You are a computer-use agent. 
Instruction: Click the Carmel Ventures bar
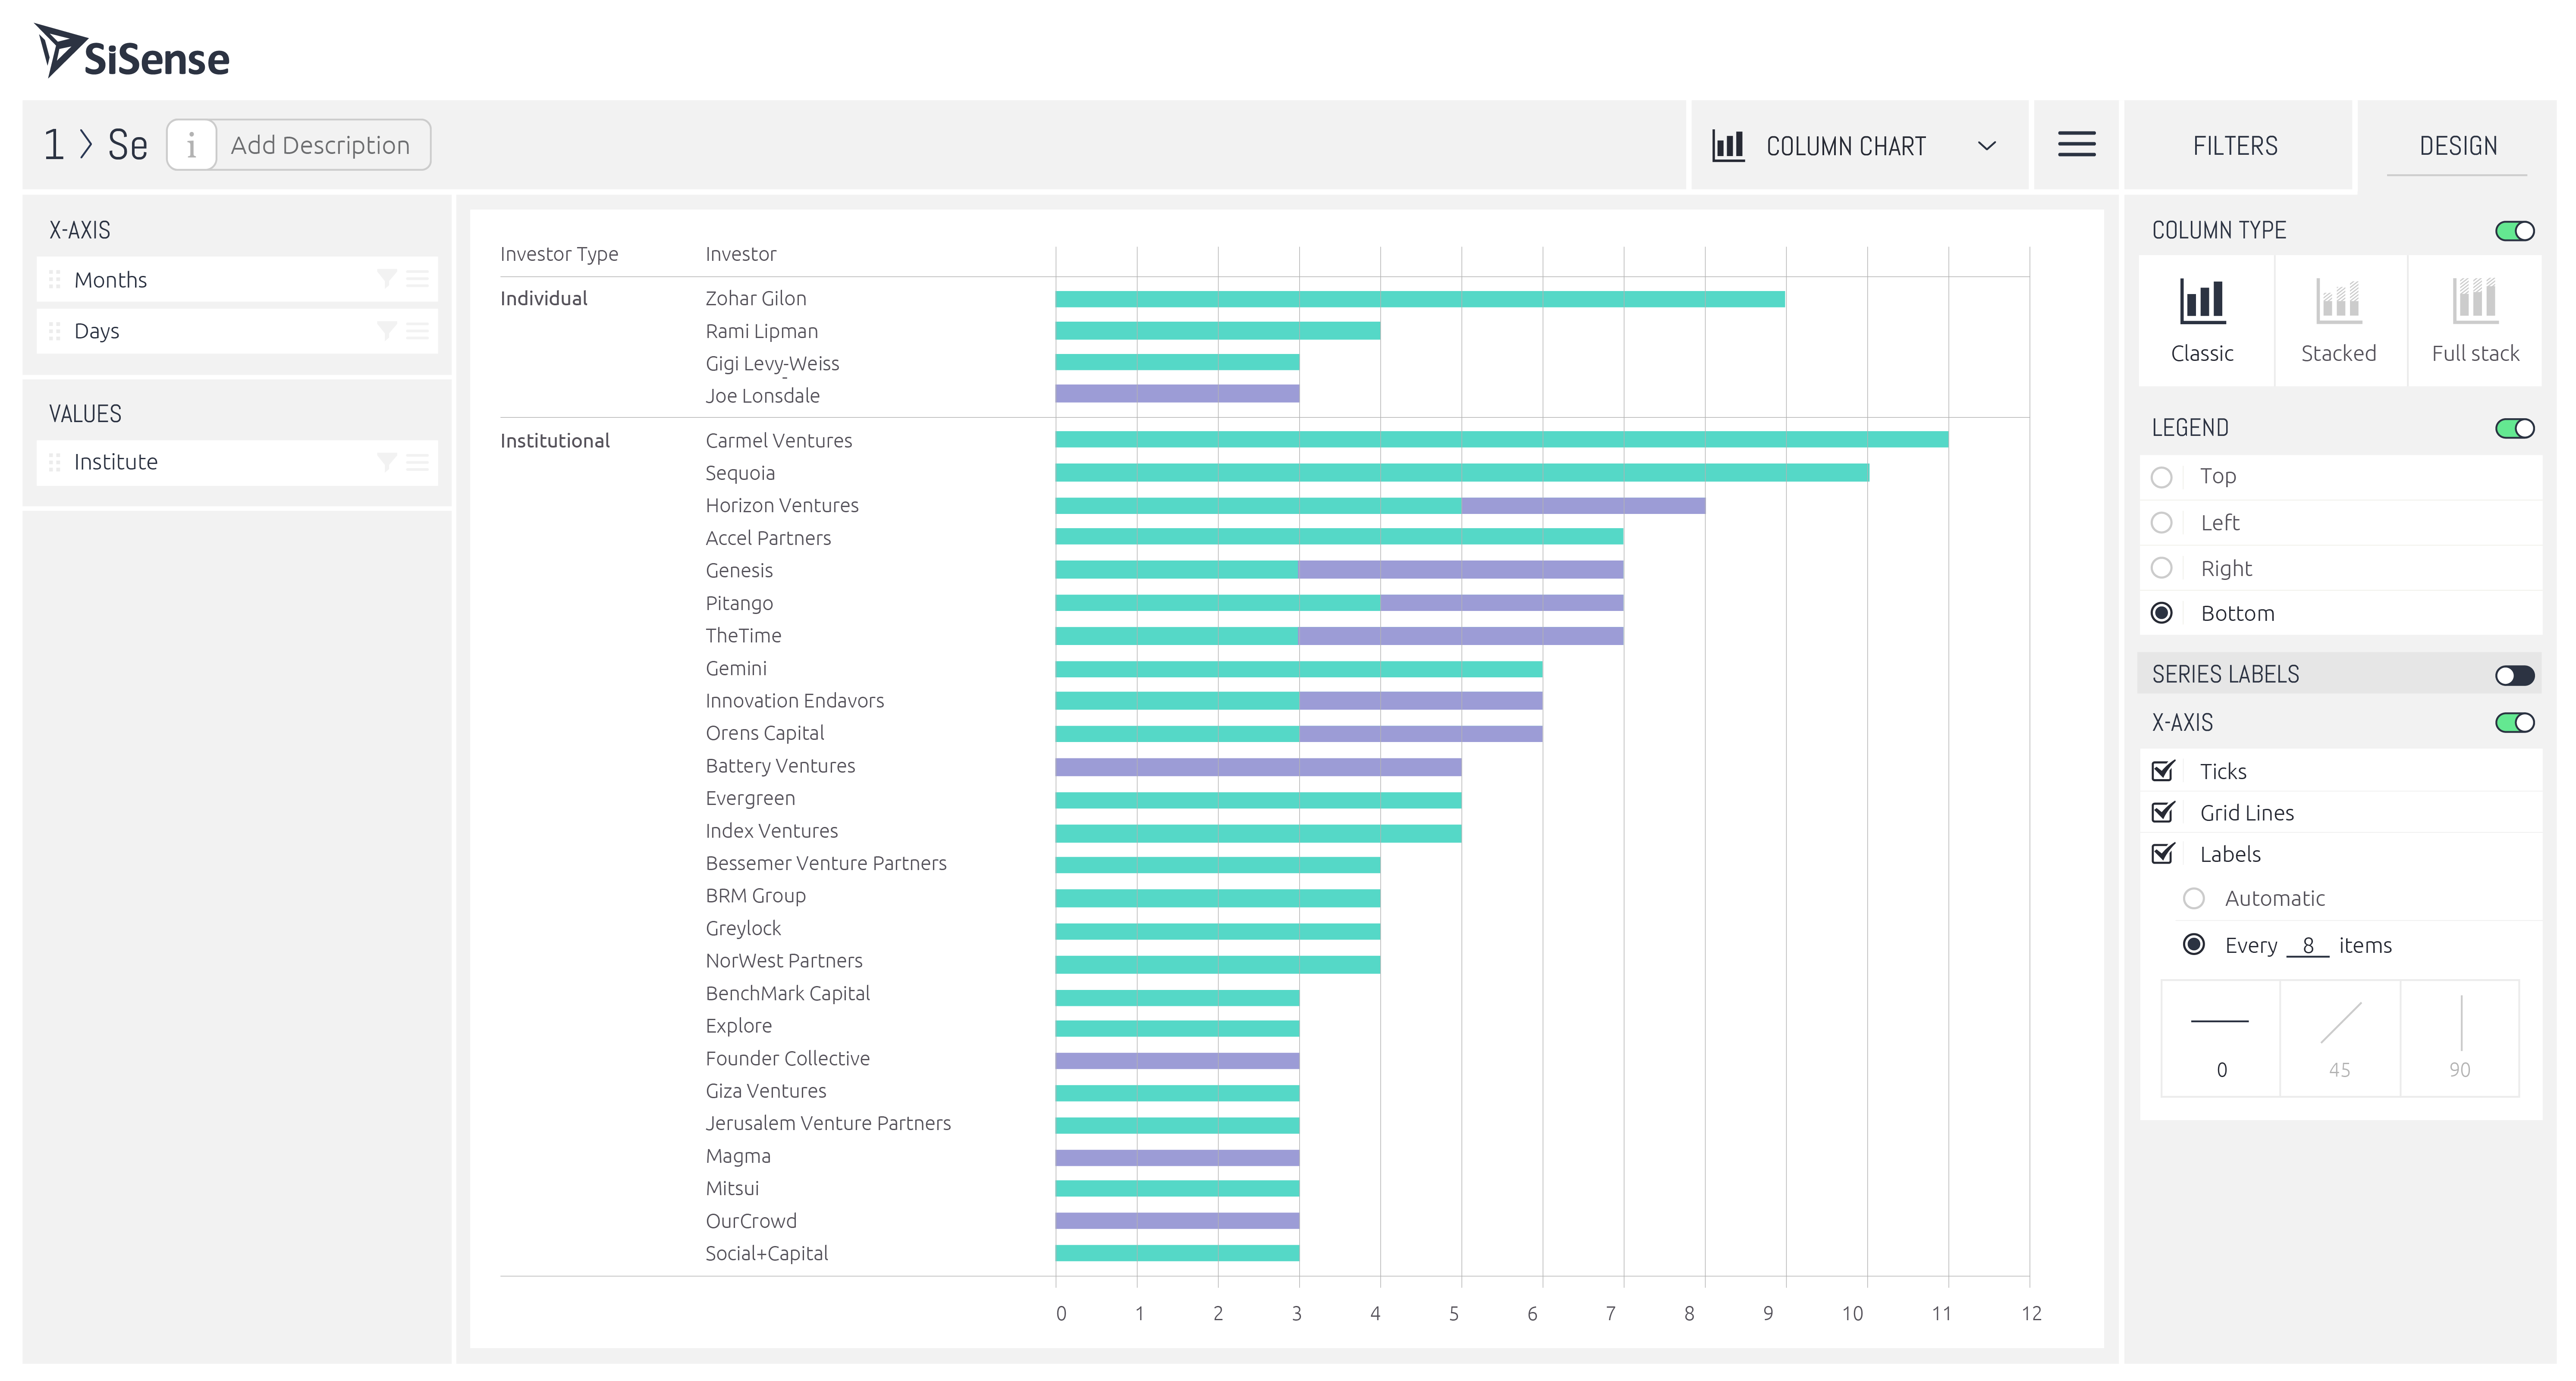click(x=1501, y=440)
